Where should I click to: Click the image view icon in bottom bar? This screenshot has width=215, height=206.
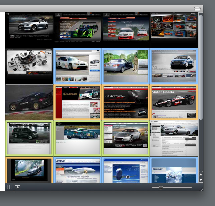pyautogui.click(x=18, y=187)
